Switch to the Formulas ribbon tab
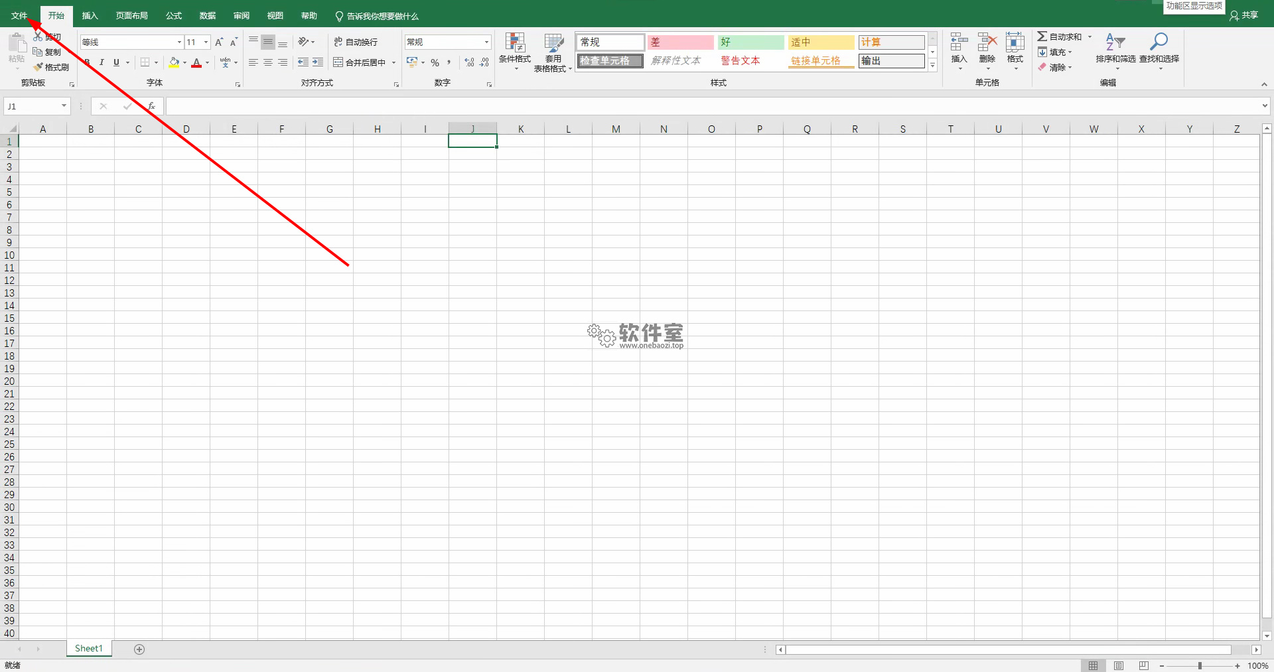 (x=174, y=16)
